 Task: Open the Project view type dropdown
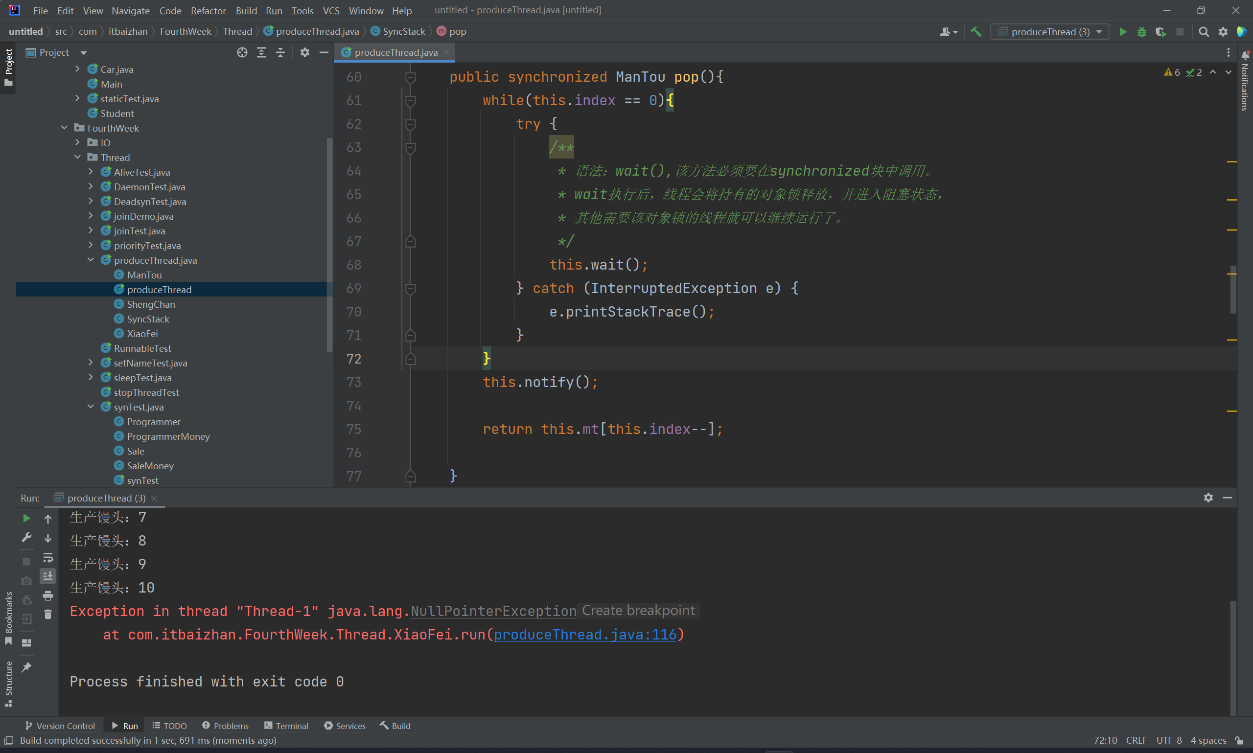84,53
